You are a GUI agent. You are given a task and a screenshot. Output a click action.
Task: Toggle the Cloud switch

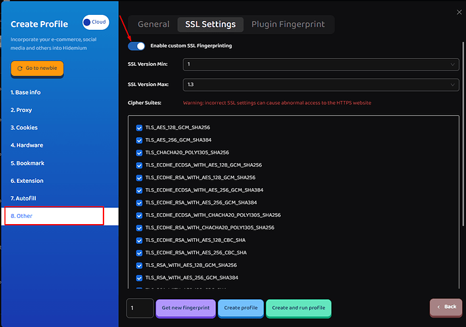click(x=95, y=22)
